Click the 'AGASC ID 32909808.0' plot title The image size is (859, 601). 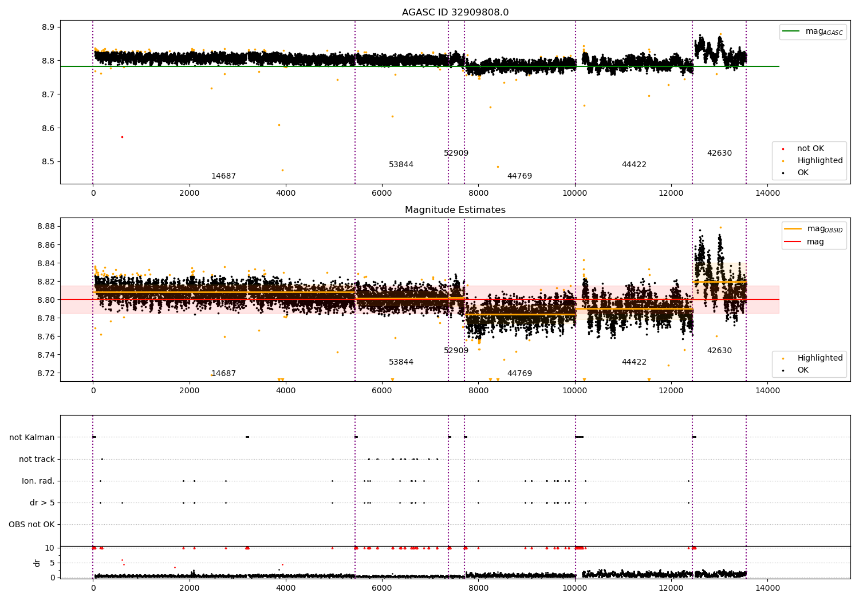coord(455,13)
